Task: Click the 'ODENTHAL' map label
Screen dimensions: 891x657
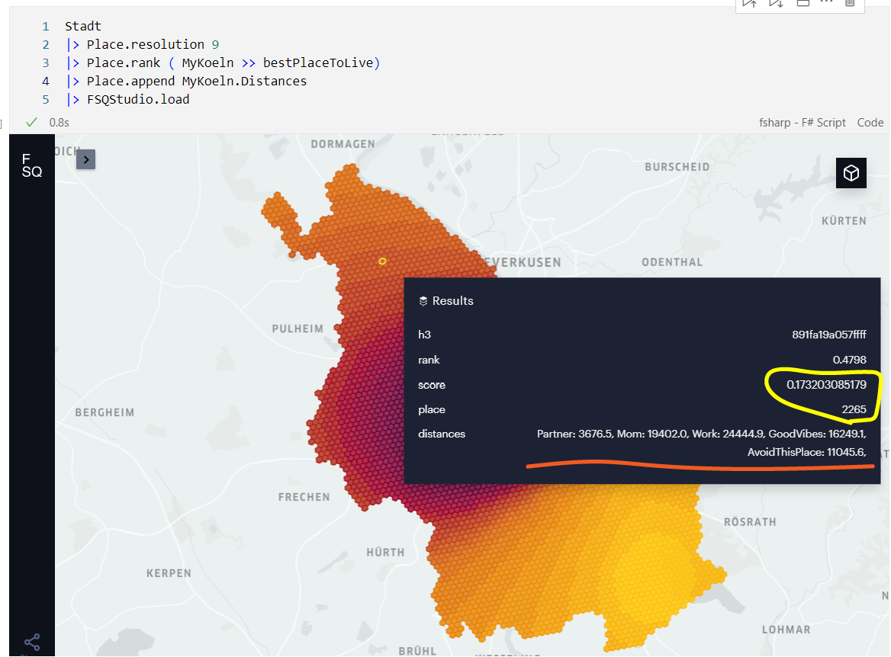Action: click(672, 262)
